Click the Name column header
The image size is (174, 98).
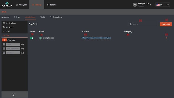[x=42, y=32]
